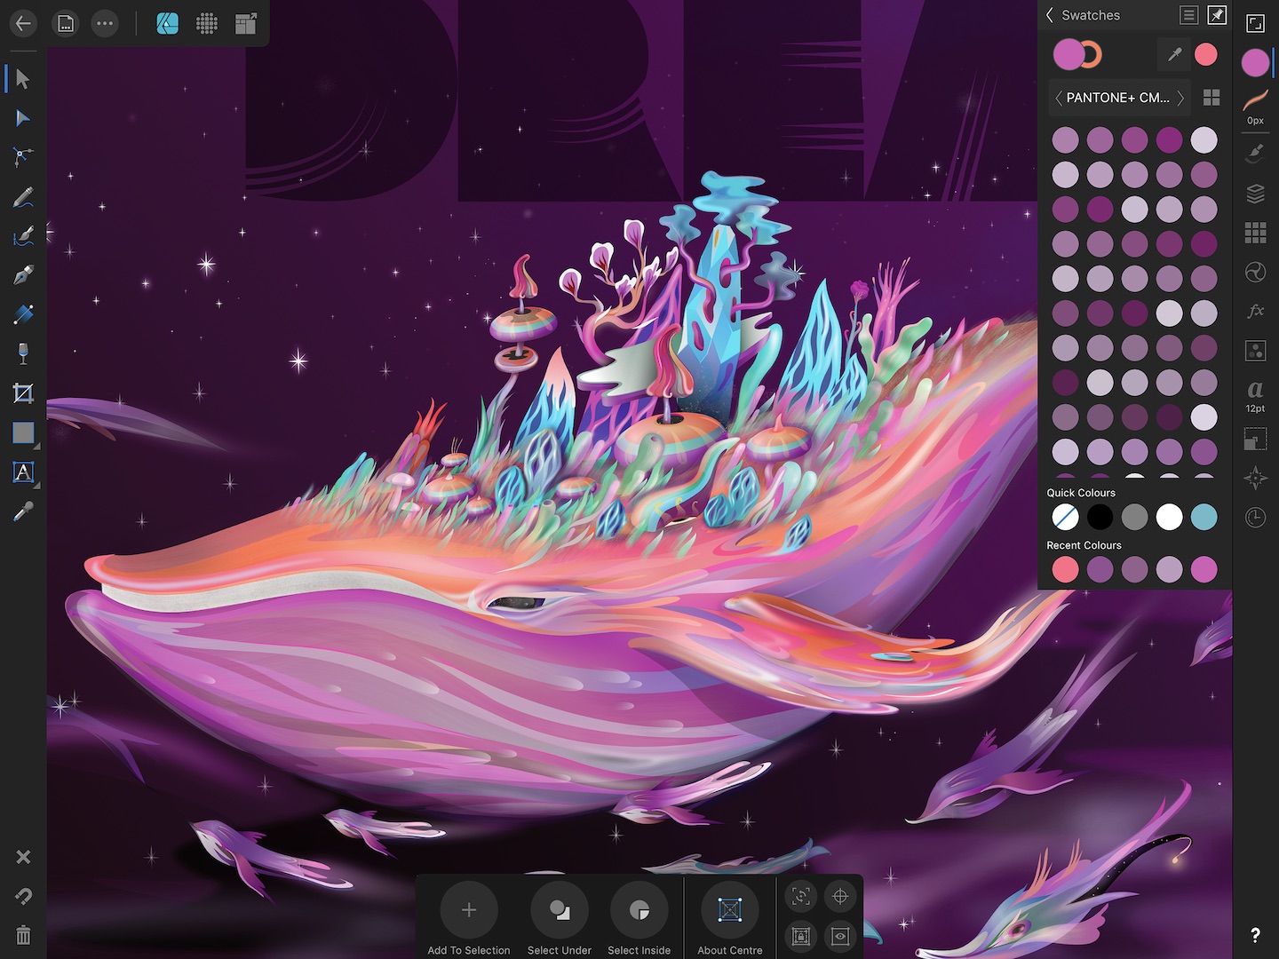
Task: Open the question mark help button
Action: (1254, 934)
